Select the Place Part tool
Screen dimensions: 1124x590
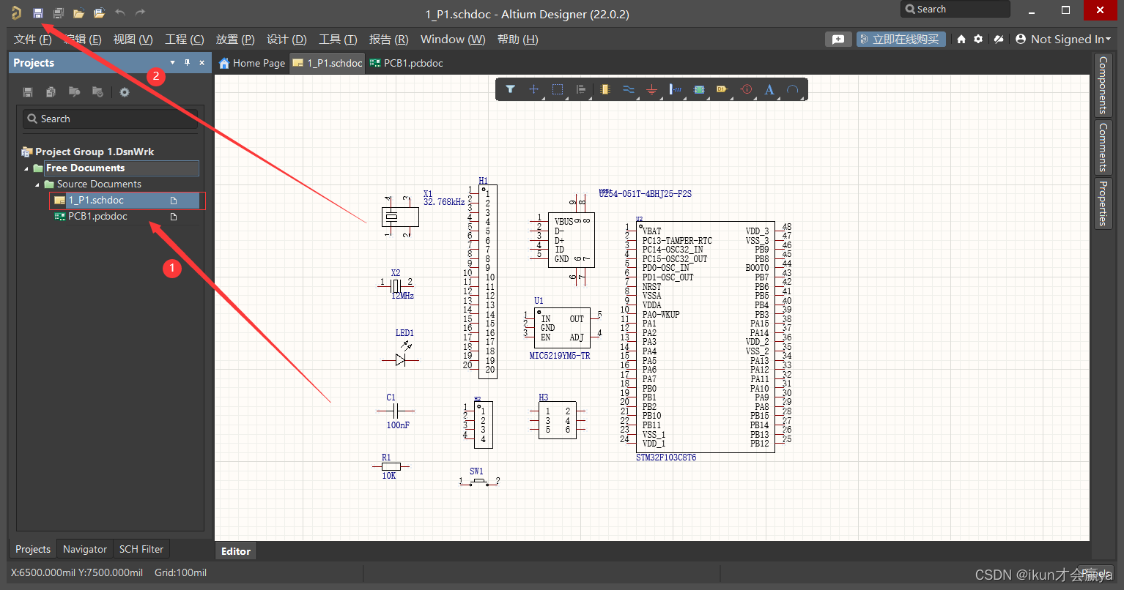[x=604, y=89]
